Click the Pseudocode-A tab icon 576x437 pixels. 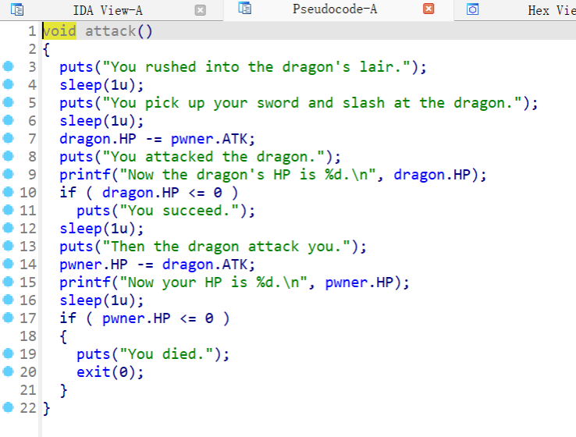pos(246,9)
